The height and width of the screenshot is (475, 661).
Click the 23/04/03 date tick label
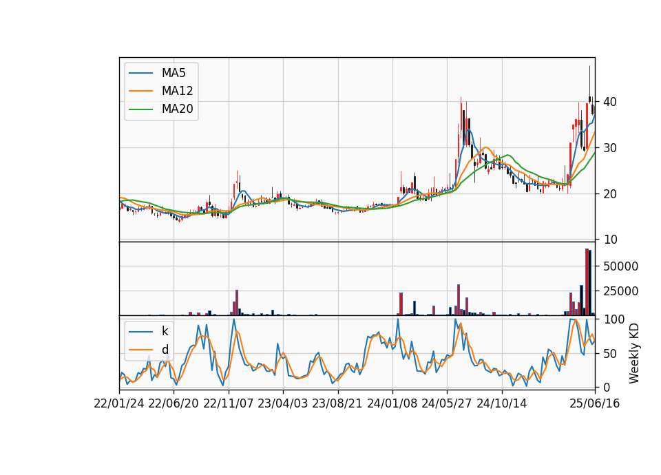click(x=283, y=403)
